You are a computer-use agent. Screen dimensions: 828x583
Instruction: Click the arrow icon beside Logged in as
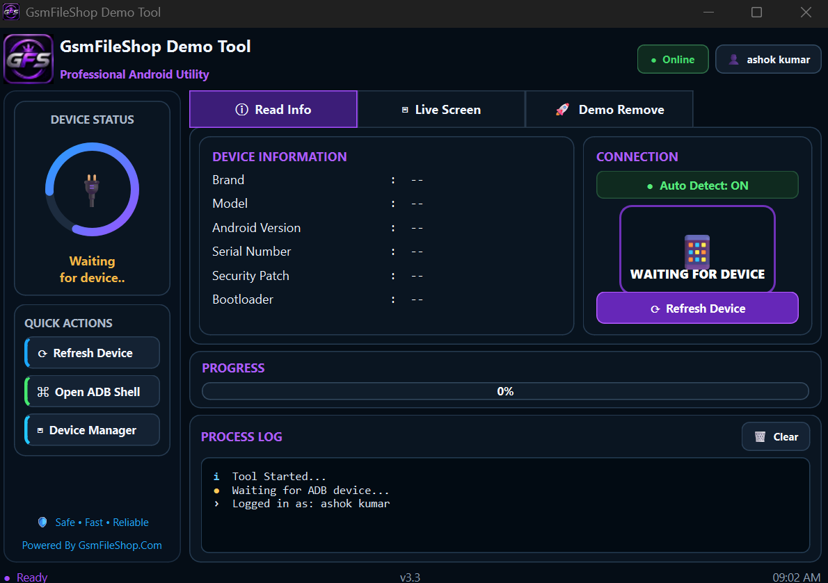pos(216,504)
